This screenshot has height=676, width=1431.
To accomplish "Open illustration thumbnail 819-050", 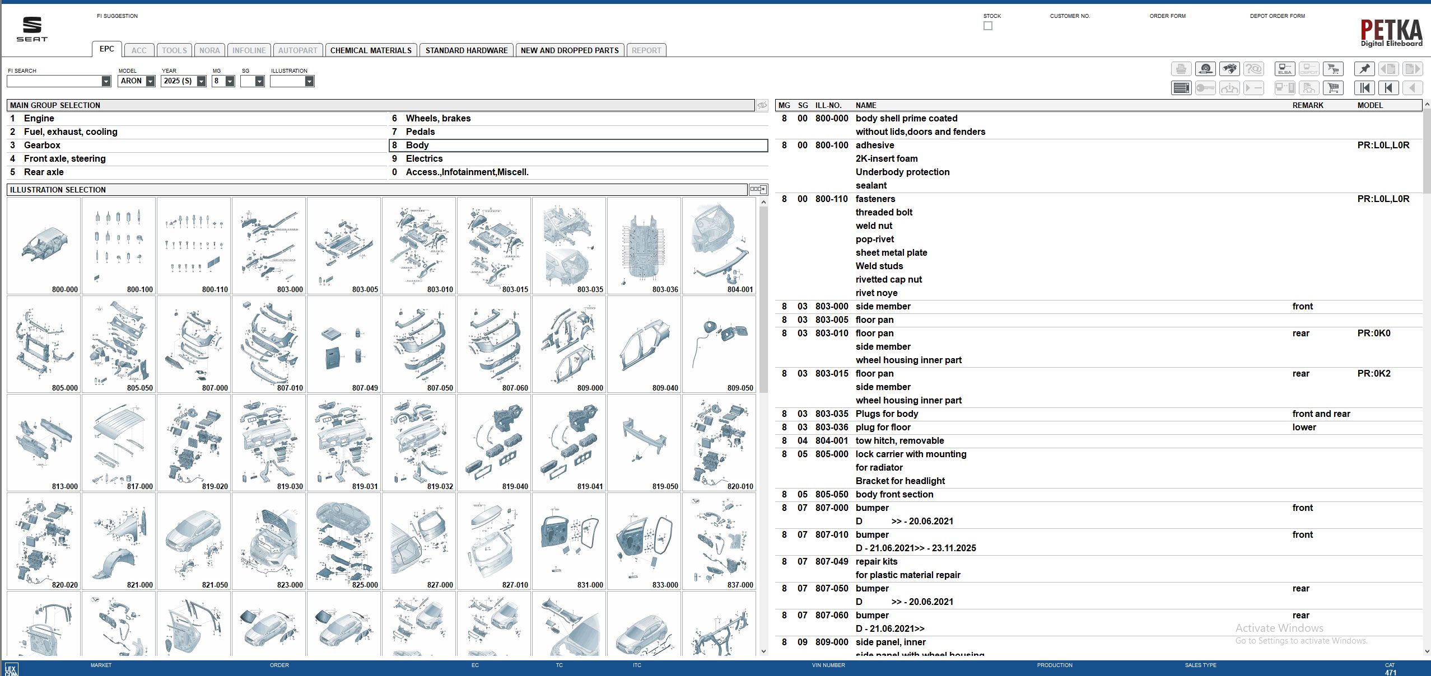I will click(644, 443).
